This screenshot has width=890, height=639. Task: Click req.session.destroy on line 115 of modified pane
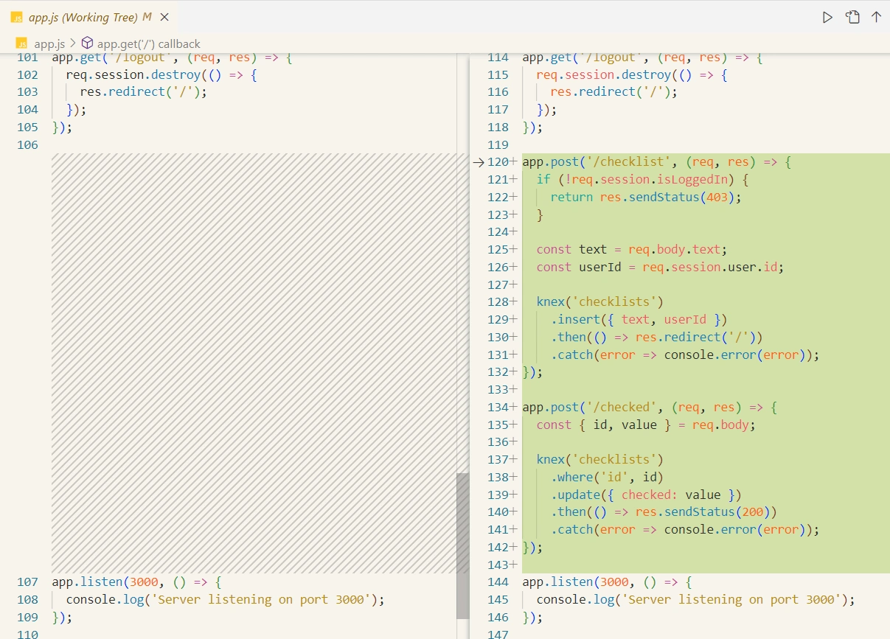point(604,75)
